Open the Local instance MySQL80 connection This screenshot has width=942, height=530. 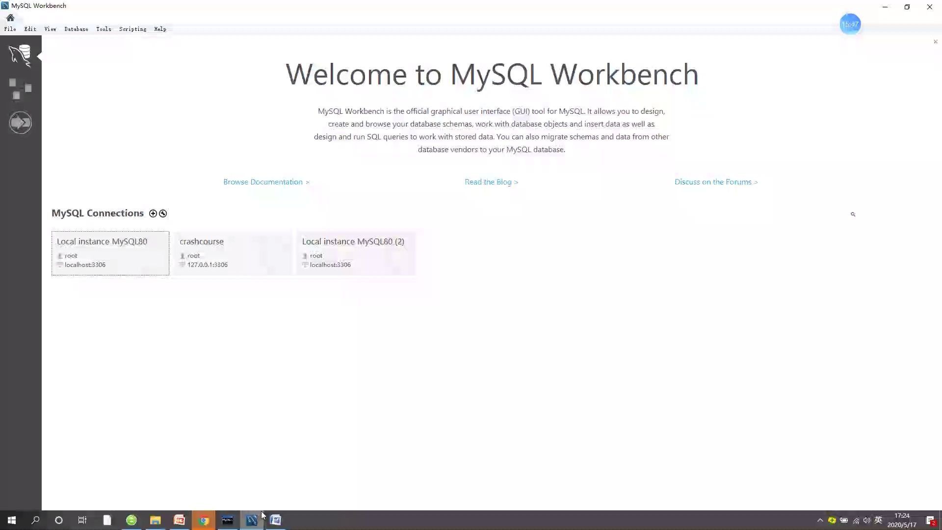pos(110,253)
